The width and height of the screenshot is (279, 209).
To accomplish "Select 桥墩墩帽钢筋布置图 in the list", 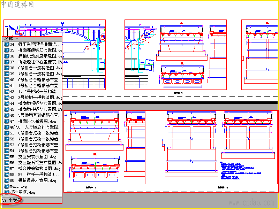I will [33, 103].
